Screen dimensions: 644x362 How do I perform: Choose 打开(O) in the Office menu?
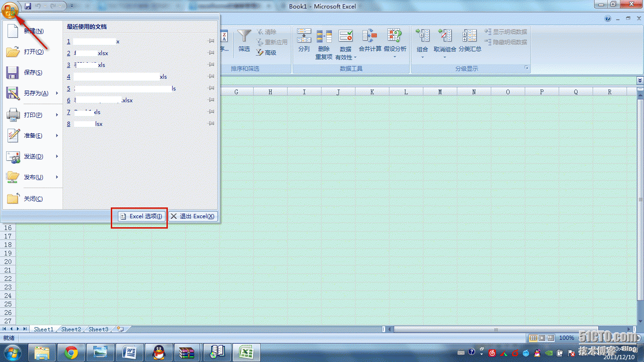(32, 52)
